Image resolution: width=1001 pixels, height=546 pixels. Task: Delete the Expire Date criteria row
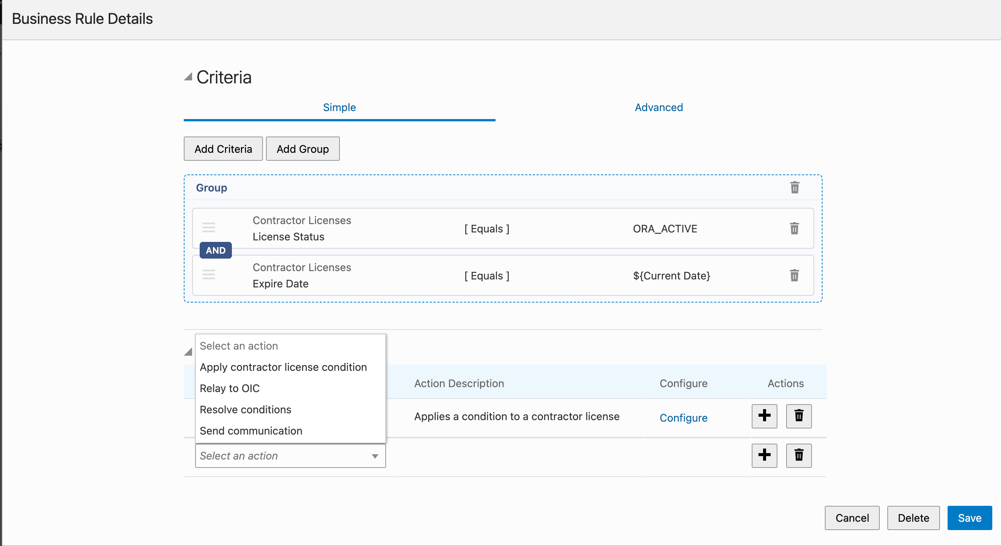[794, 275]
